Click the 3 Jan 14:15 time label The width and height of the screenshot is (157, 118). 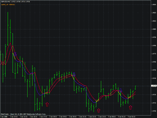14,117
